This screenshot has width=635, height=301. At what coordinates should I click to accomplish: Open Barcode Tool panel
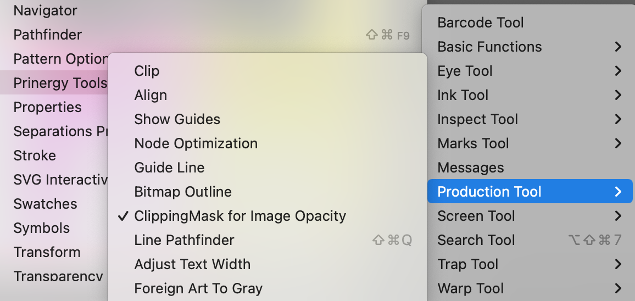coord(480,23)
